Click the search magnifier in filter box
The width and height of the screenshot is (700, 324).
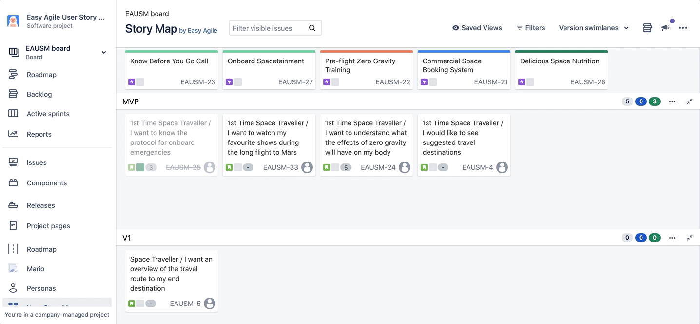[312, 28]
